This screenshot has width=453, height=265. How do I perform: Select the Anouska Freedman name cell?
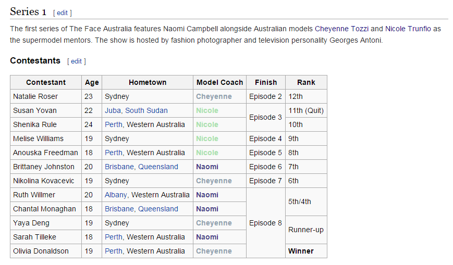[x=46, y=153]
